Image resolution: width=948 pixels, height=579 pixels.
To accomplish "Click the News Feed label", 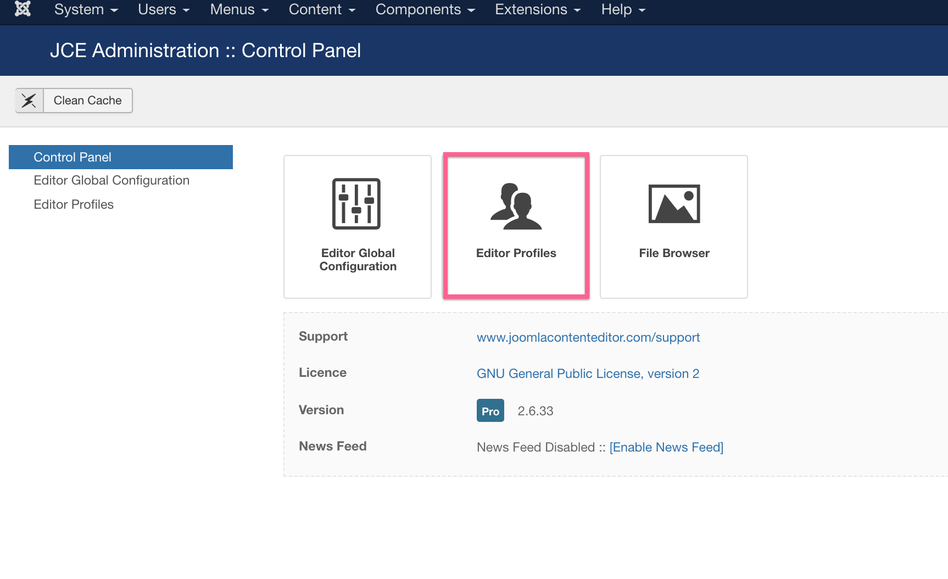I will pos(332,446).
